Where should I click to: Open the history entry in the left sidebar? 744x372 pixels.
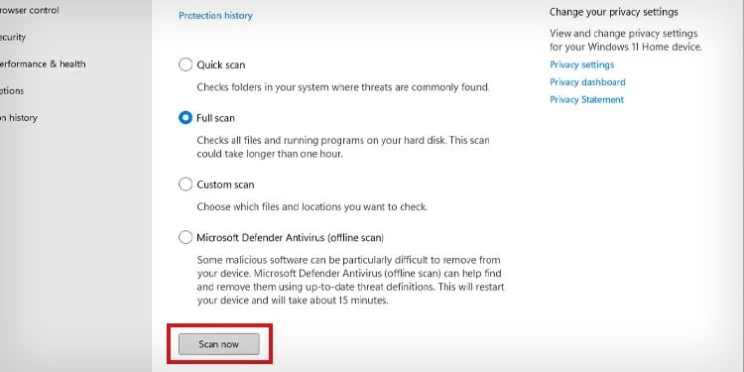[x=19, y=118]
